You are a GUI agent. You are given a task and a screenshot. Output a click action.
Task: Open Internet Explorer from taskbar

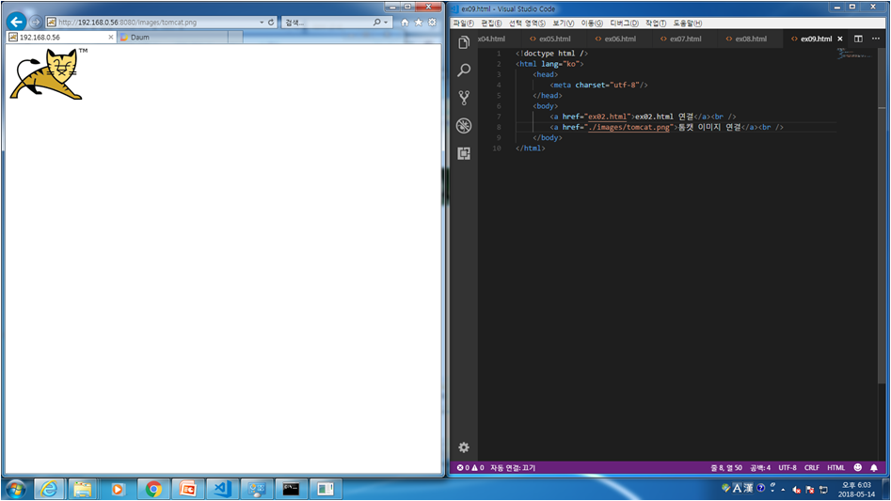[49, 489]
